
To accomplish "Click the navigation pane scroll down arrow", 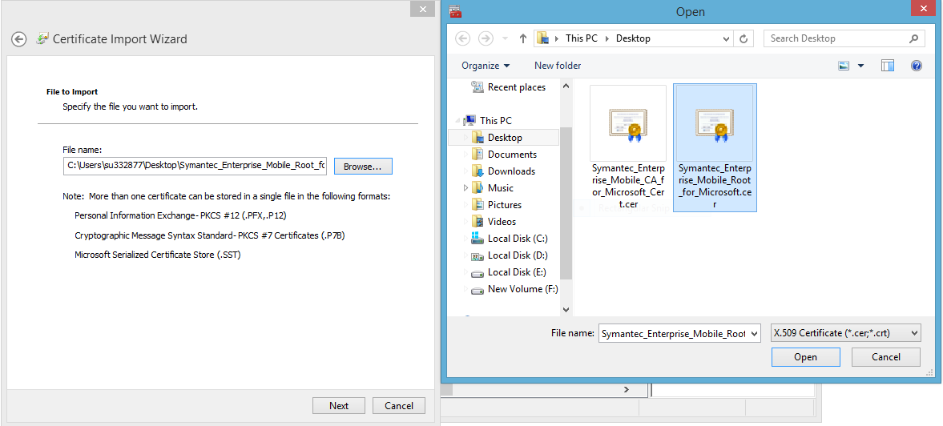I will coord(566,309).
